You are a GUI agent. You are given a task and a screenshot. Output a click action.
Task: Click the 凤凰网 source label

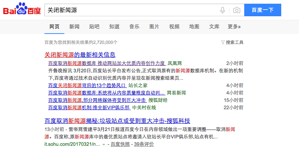(x=175, y=63)
